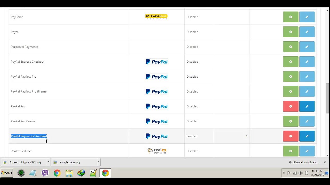Open the first Chrome taskbar icon next to Viber
Image resolution: width=330 pixels, height=185 pixels.
[57, 173]
